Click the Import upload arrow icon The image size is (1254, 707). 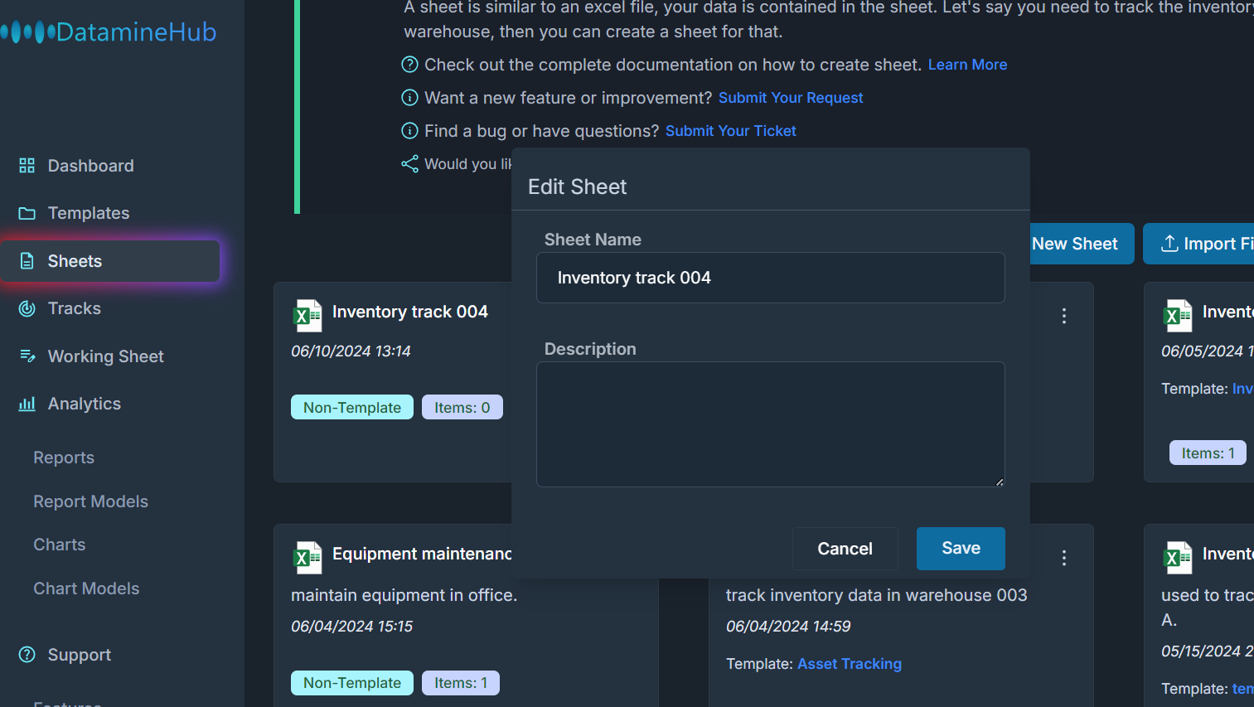pos(1169,244)
